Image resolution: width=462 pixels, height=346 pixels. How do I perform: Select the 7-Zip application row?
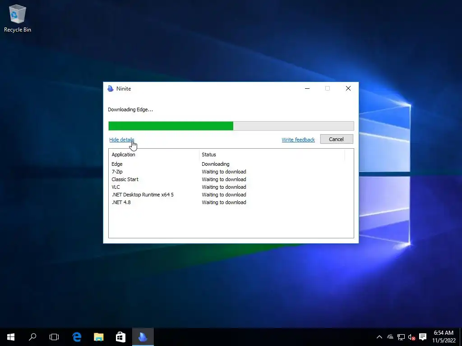231,172
